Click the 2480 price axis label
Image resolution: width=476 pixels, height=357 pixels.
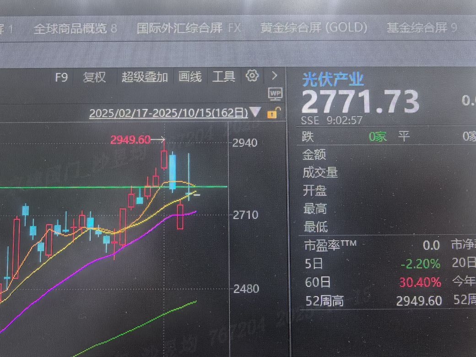tap(246, 288)
